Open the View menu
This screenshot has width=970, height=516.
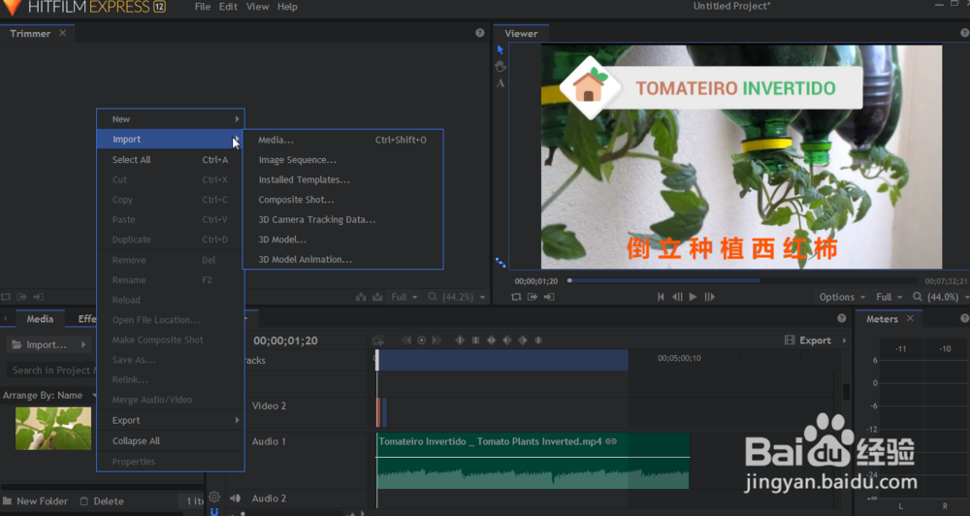pos(257,7)
